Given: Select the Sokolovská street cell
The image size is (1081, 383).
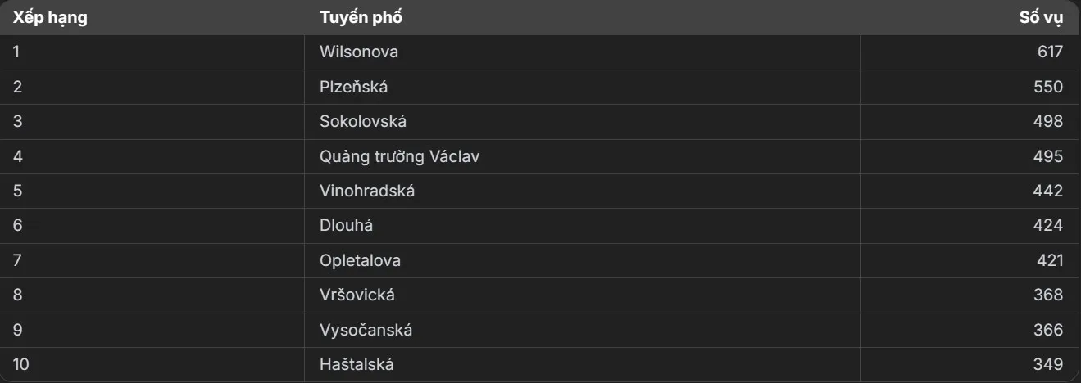Looking at the screenshot, I should (583, 122).
